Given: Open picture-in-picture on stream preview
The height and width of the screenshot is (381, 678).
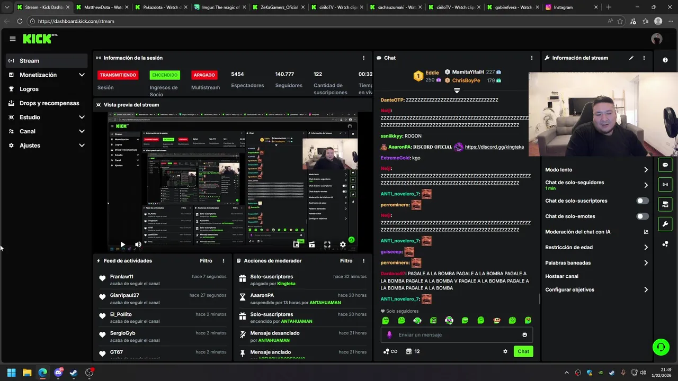Looking at the screenshot, I should pyautogui.click(x=296, y=244).
